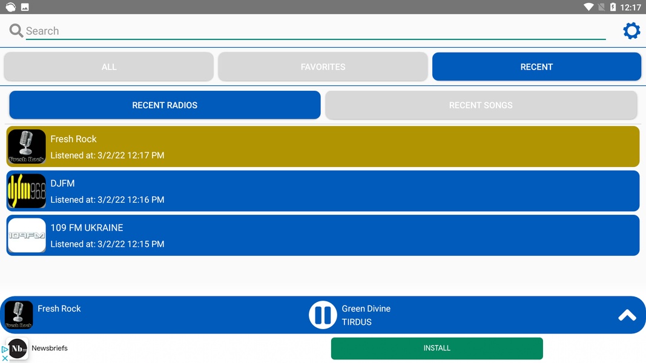Viewport: 646px width, 363px height.
Task: Open settings via the gear icon
Action: point(631,31)
